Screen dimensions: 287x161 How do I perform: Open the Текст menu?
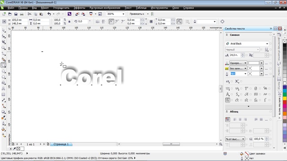128,8
